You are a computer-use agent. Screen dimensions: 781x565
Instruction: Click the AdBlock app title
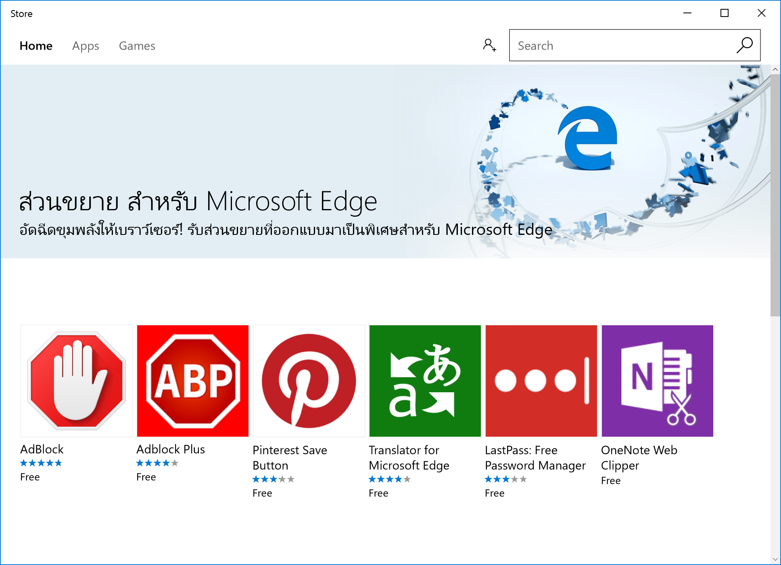pos(42,449)
